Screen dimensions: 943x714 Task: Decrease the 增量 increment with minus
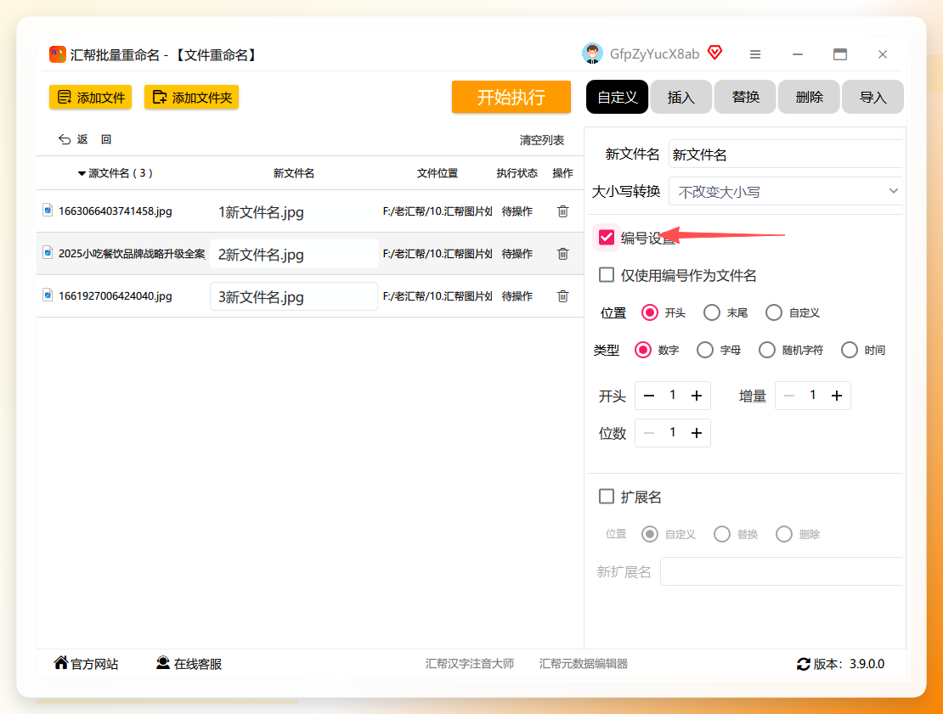tap(789, 396)
